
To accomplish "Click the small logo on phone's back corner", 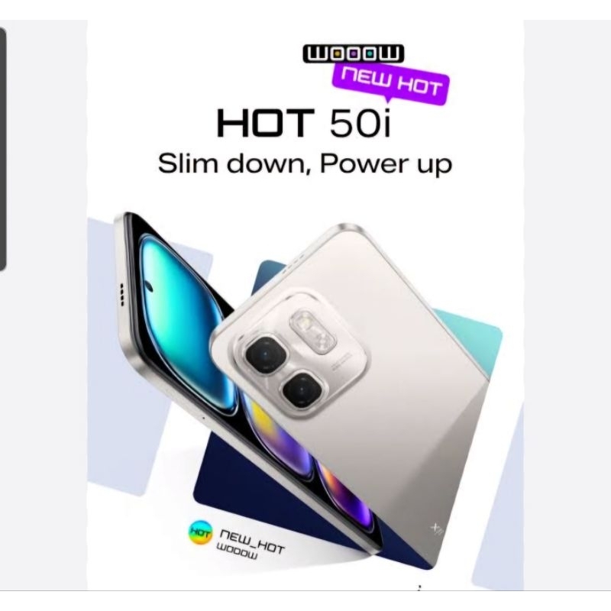I will tap(436, 529).
